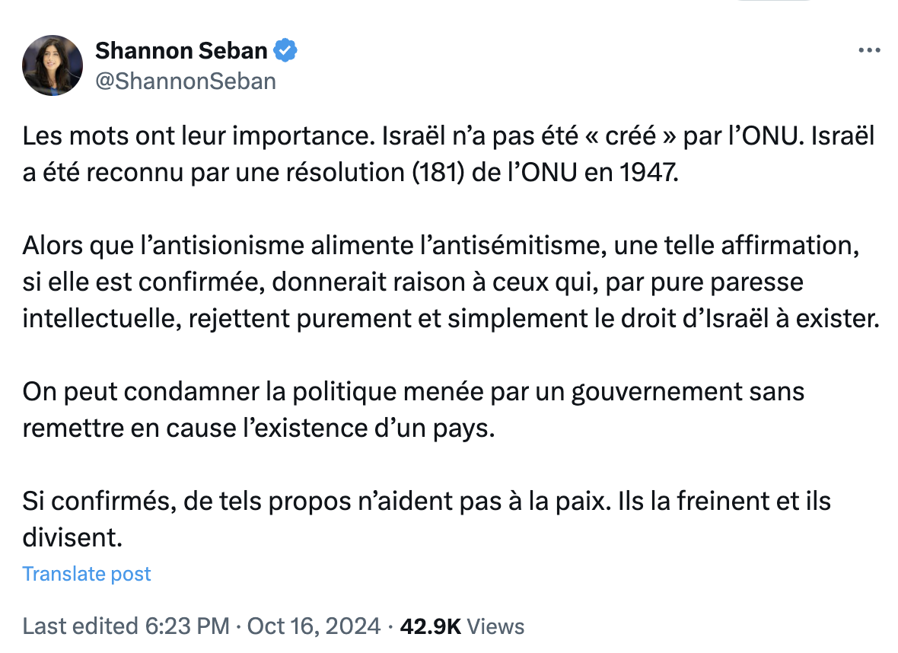The width and height of the screenshot is (898, 653).
Task: Open the Last edited history label
Action: pos(80,626)
